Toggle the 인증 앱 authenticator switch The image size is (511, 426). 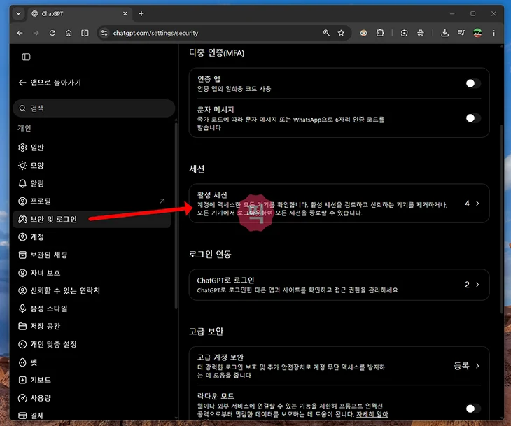click(x=473, y=83)
